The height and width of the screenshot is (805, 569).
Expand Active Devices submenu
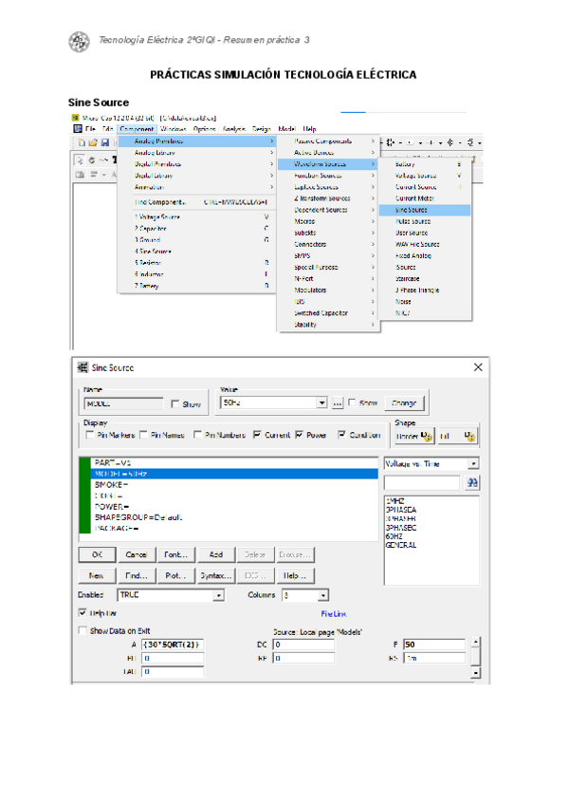[328, 153]
